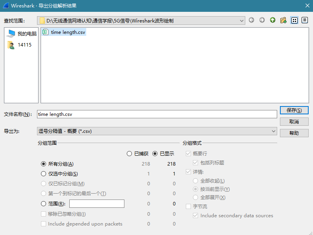313x235 pixels.
Task: Toggle 移除已忽略分组(I) checkbox
Action: [43, 214]
